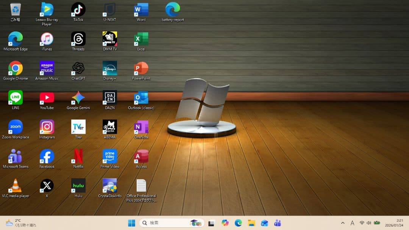The image size is (409, 230).
Task: Select the ChatGPT desktop icon
Action: (78, 69)
